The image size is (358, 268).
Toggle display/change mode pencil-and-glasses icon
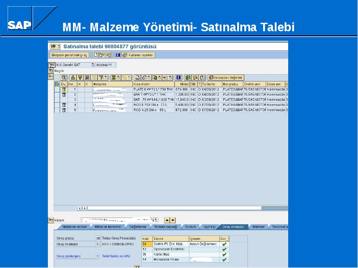click(x=102, y=55)
